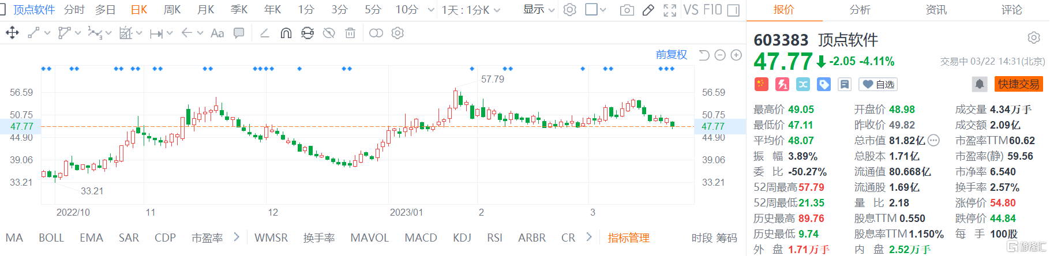Viewport: 1050px width, 256px height.
Task: Select the comment bubble annotation tool
Action: coord(238,33)
